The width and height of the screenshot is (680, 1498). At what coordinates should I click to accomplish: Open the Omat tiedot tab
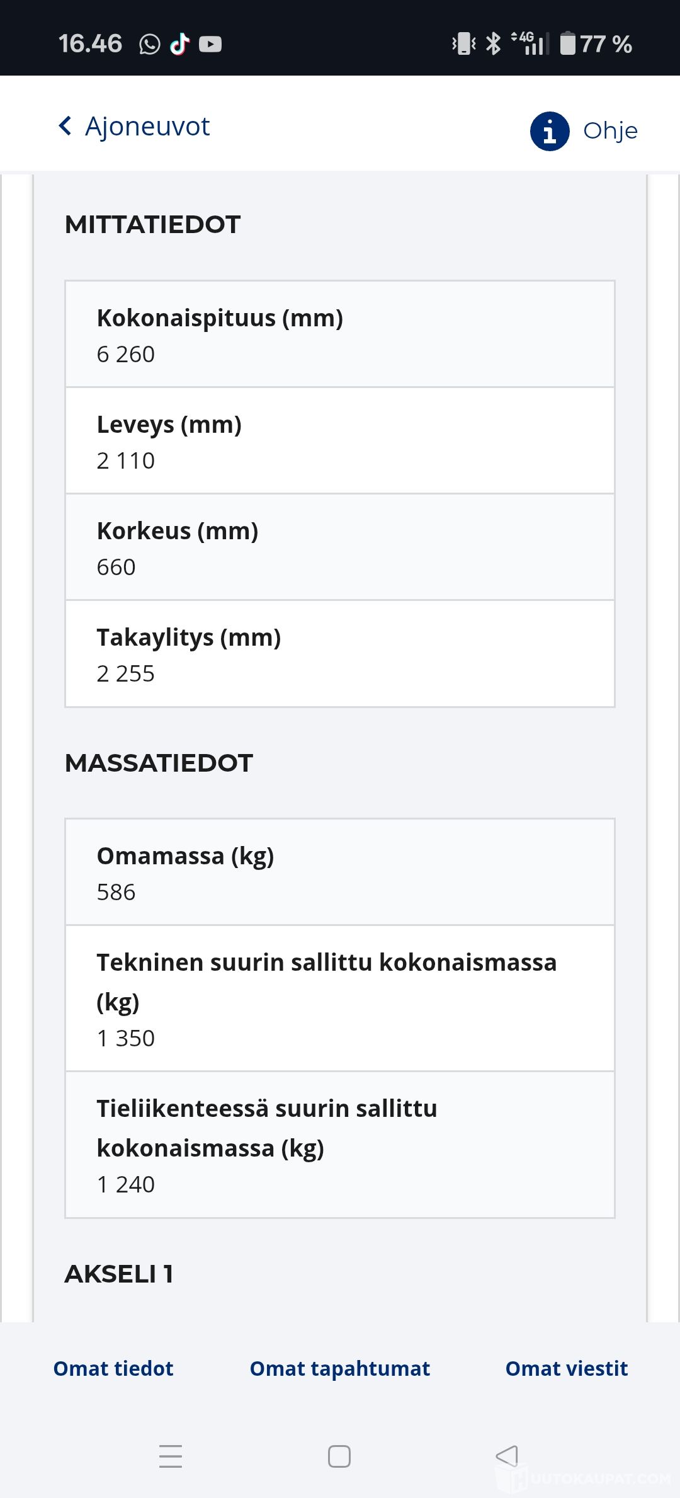tap(113, 1368)
